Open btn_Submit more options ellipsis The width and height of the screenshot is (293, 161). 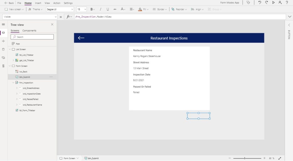[51, 77]
